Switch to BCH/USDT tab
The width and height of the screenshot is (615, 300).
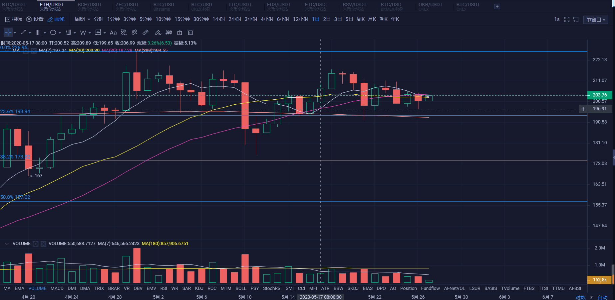coord(90,7)
